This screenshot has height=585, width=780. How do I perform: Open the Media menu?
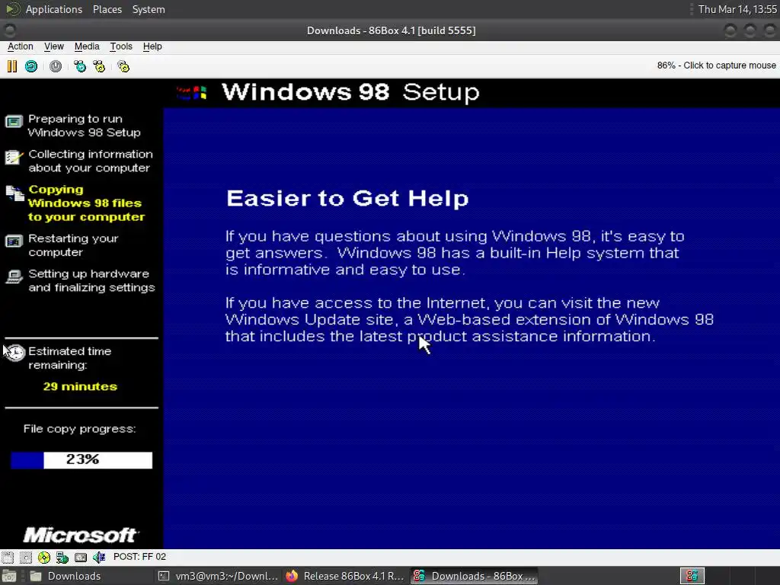tap(87, 46)
